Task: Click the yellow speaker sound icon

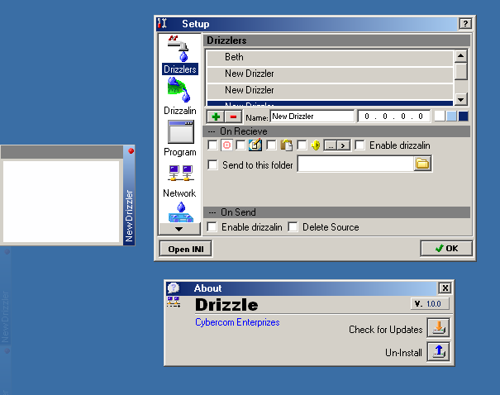Action: [316, 145]
